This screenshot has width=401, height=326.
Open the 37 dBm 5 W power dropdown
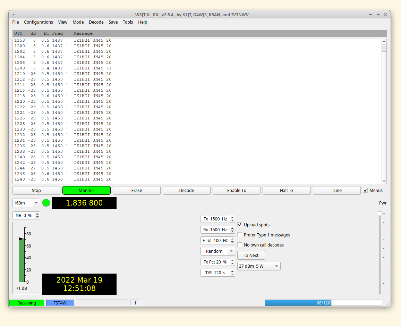click(259, 266)
